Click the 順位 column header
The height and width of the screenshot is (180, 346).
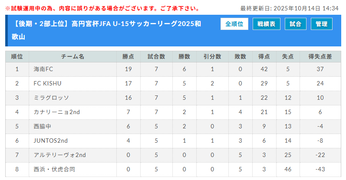coord(17,57)
